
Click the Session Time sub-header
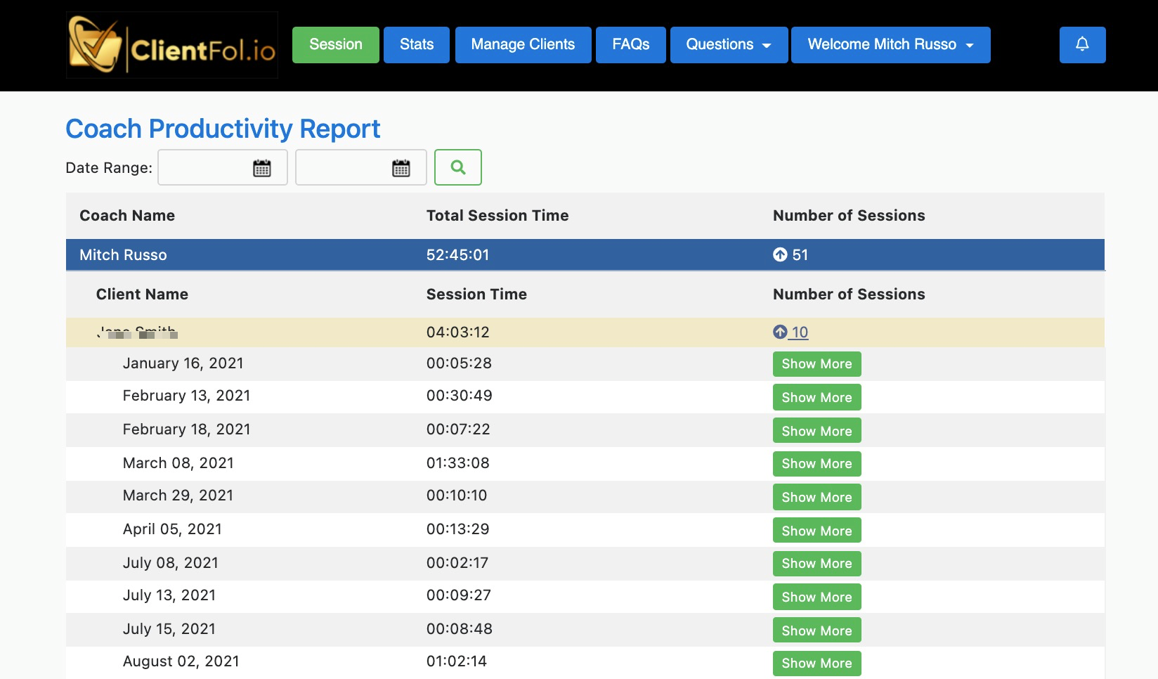(476, 295)
